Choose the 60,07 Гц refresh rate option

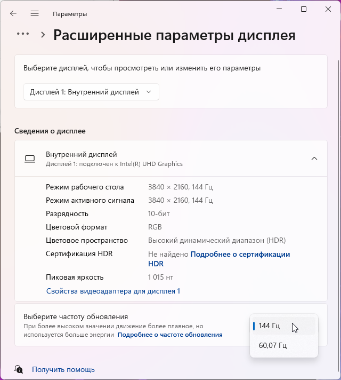tap(273, 345)
